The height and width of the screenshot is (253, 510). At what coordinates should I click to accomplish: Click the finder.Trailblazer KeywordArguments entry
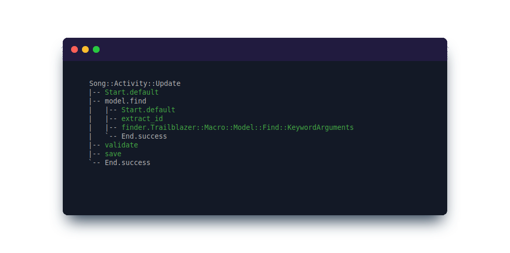[x=238, y=127]
